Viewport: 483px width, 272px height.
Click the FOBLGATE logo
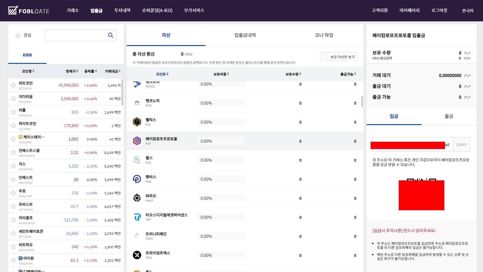29,11
